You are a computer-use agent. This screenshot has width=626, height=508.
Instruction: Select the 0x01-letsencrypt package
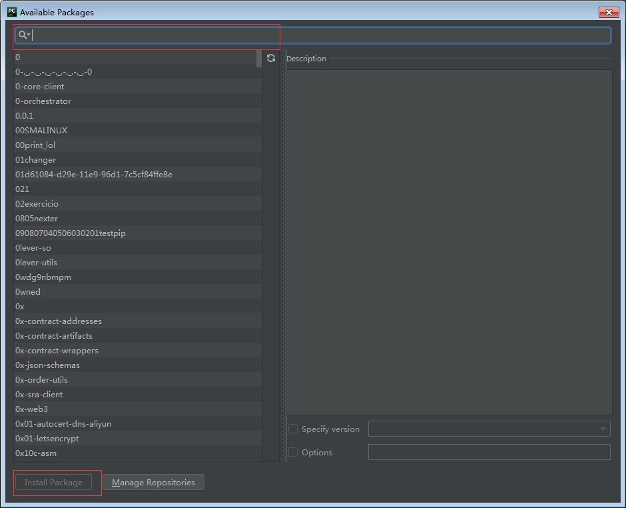pyautogui.click(x=138, y=439)
